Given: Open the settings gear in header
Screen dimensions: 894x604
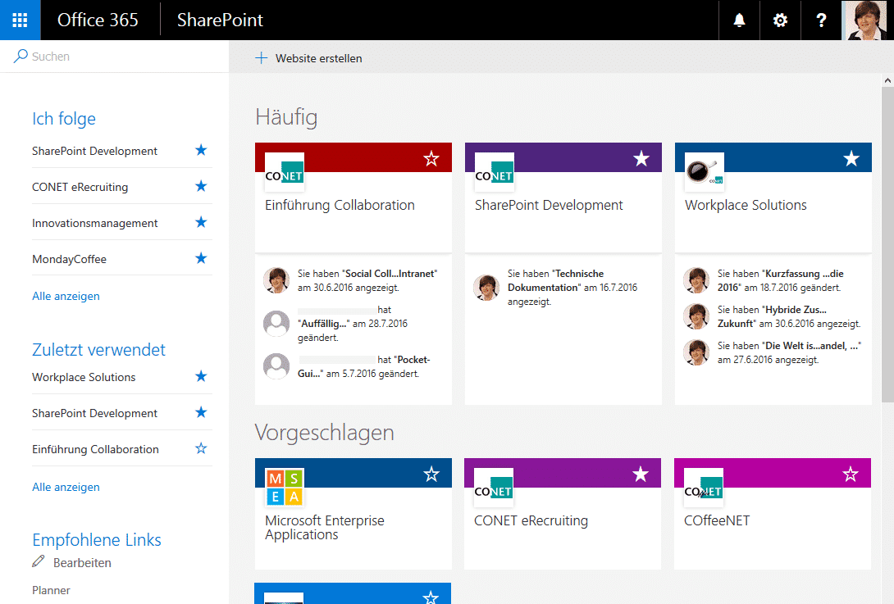Looking at the screenshot, I should 780,20.
